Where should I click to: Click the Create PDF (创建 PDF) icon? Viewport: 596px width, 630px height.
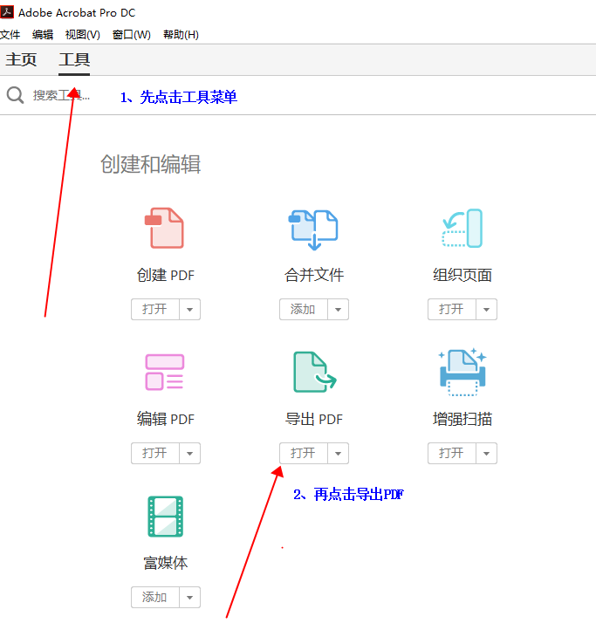pos(164,228)
